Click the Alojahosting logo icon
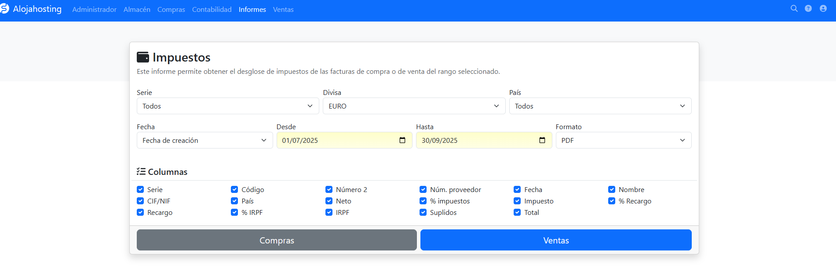The image size is (836, 272). (x=4, y=9)
